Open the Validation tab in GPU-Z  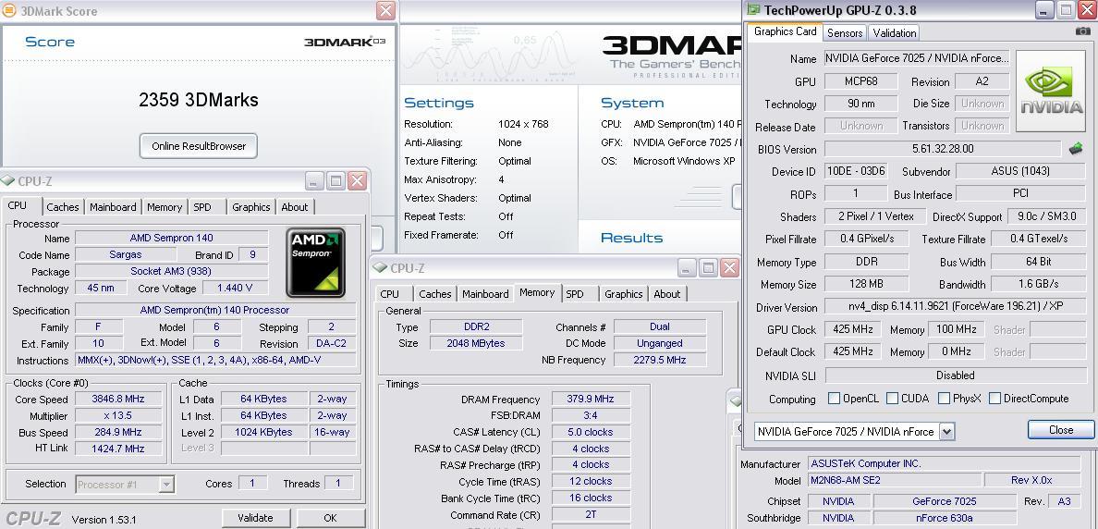pos(895,33)
